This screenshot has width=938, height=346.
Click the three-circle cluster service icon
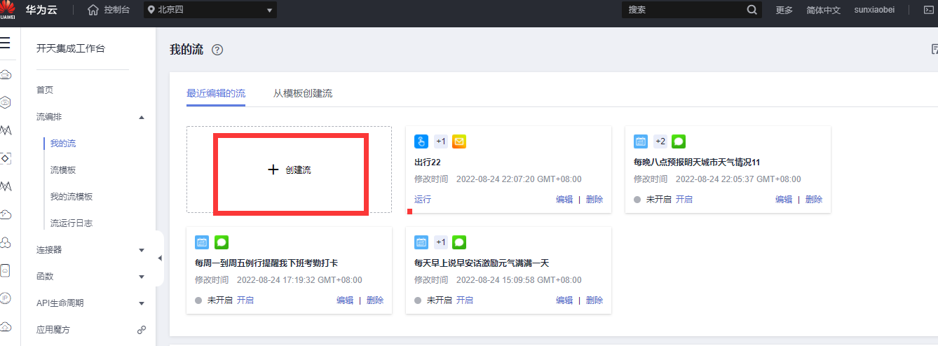[x=6, y=242]
